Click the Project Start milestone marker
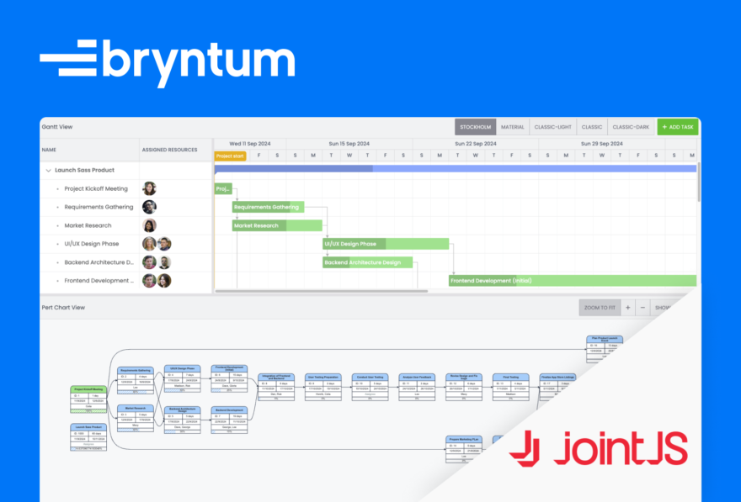 click(229, 155)
